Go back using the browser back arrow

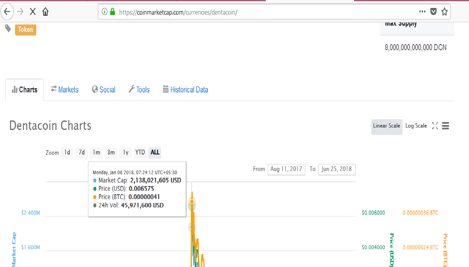click(7, 12)
